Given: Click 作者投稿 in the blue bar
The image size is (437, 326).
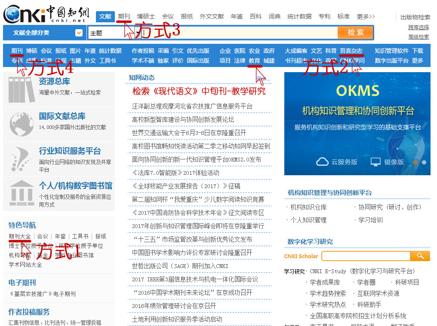Looking at the screenshot, I should point(143,51).
